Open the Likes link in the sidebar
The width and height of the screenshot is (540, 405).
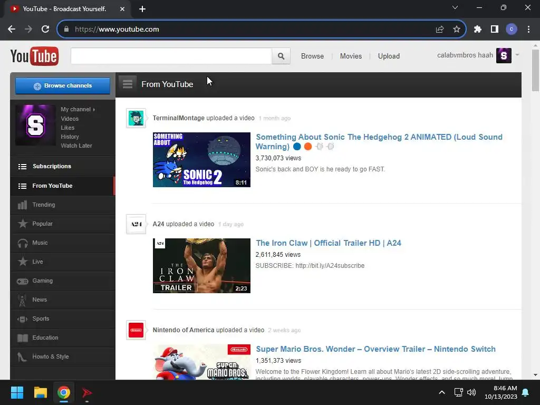tap(67, 128)
